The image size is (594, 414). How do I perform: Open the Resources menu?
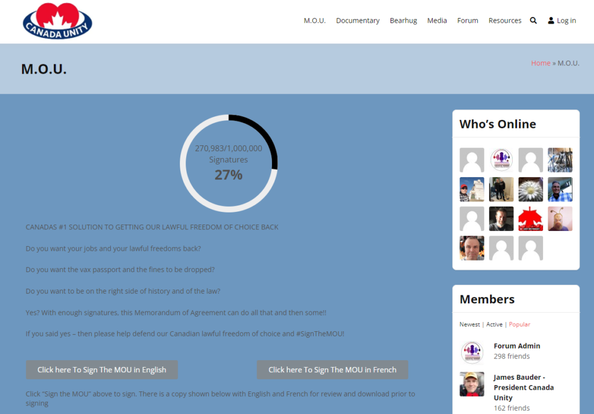click(505, 21)
